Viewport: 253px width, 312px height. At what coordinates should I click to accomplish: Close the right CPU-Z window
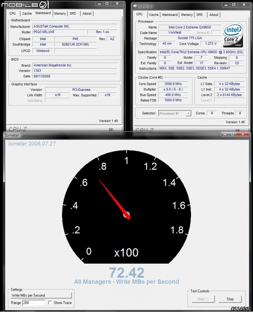pyautogui.click(x=244, y=5)
